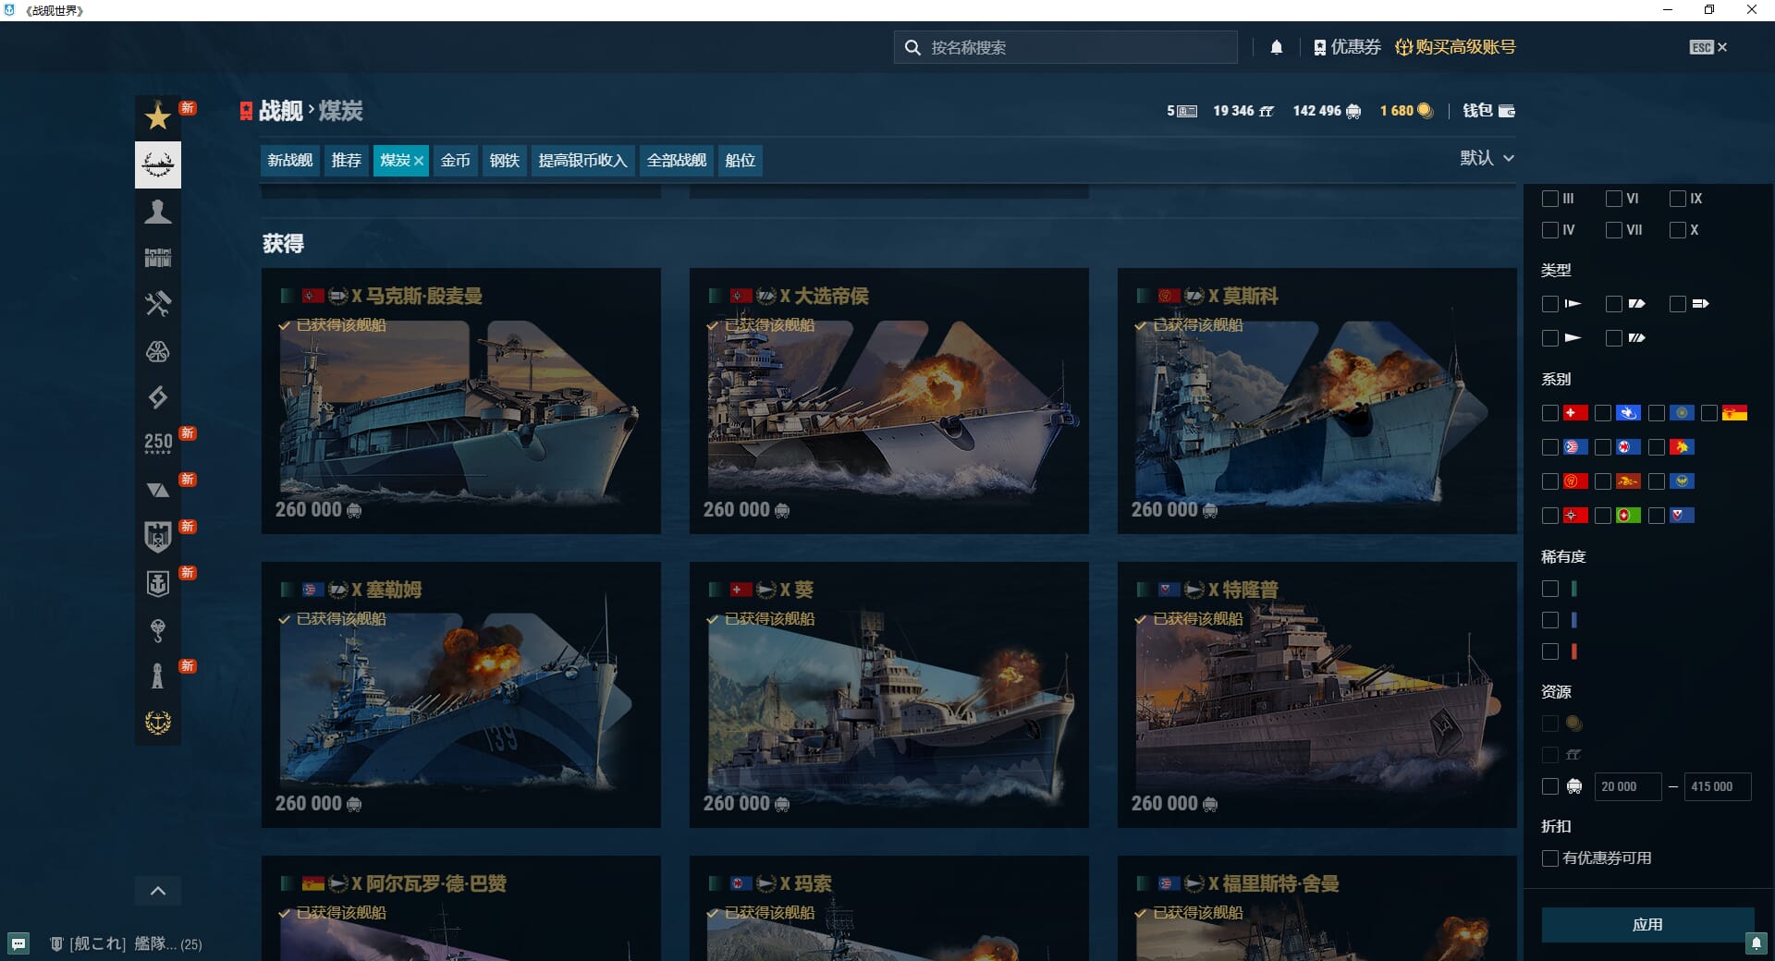The image size is (1775, 961).
Task: Open the commander silhouette icon in sidebar
Action: 158,212
